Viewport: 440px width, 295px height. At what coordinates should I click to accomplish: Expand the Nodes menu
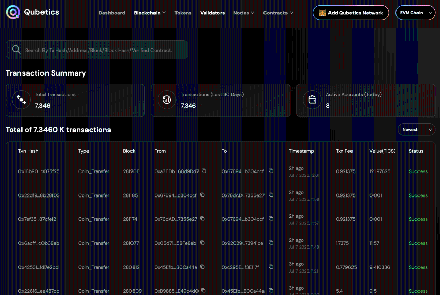tap(244, 13)
